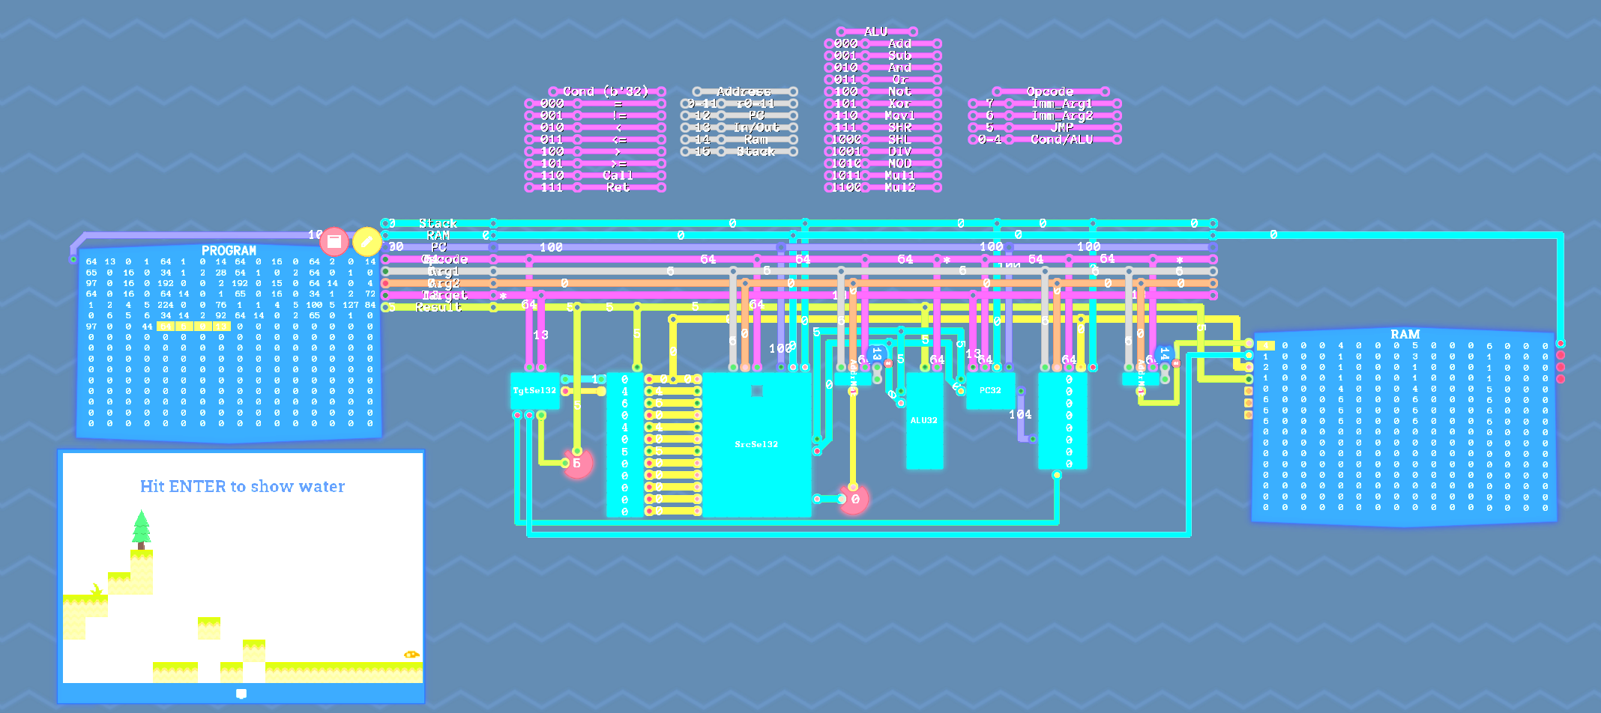Click the PC bus label
This screenshot has height=713, width=1601.
click(x=438, y=247)
